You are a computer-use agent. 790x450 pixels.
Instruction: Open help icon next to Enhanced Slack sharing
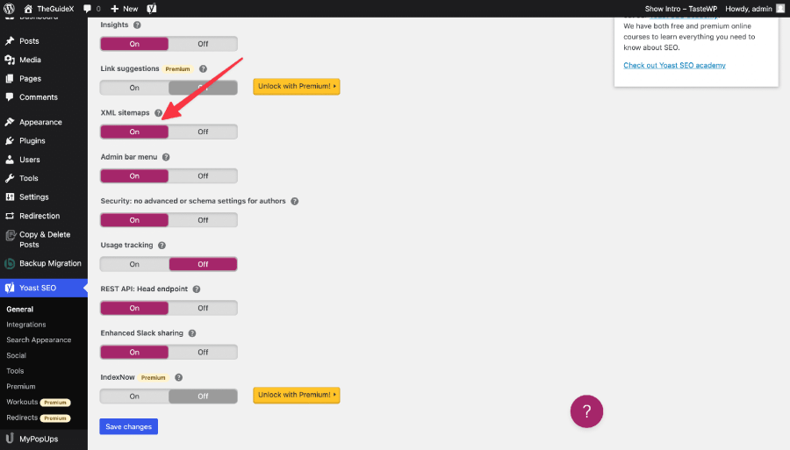point(192,333)
